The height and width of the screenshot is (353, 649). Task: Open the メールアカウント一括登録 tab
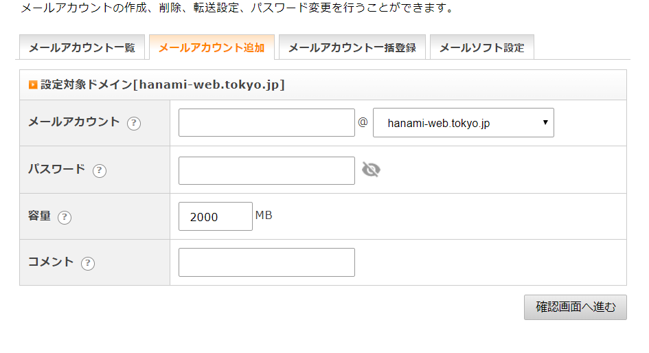coord(352,47)
